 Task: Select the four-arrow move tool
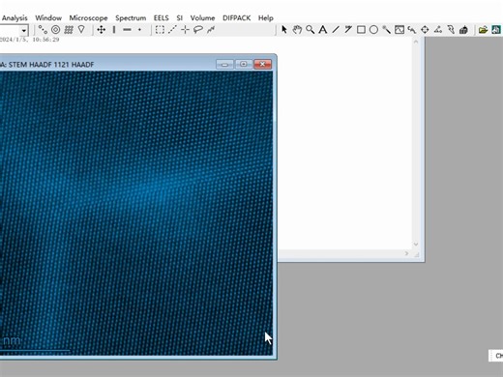102,30
